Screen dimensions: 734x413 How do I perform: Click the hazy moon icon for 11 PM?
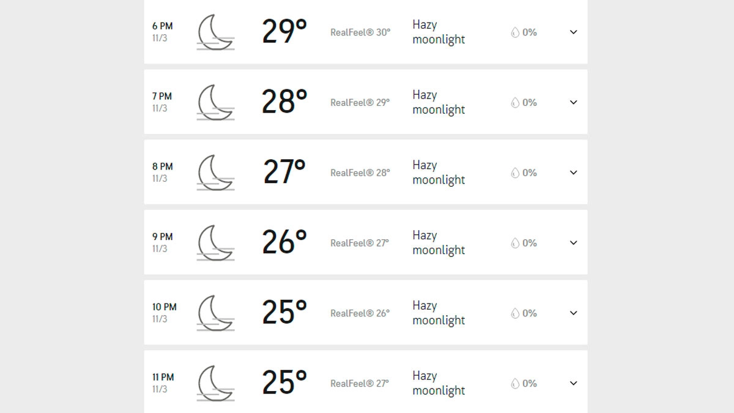215,384
